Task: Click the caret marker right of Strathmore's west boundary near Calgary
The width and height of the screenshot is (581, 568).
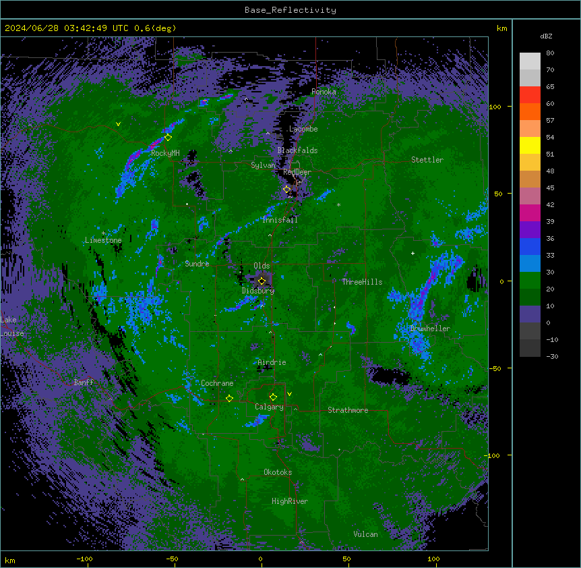Action: pos(295,409)
